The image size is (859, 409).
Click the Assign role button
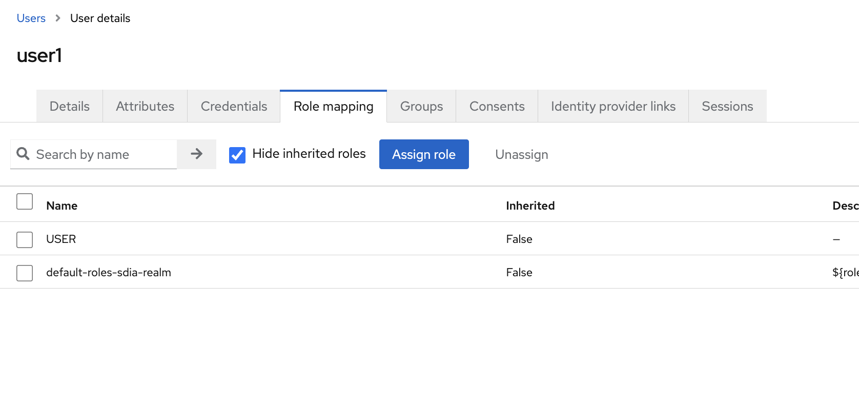pyautogui.click(x=424, y=154)
